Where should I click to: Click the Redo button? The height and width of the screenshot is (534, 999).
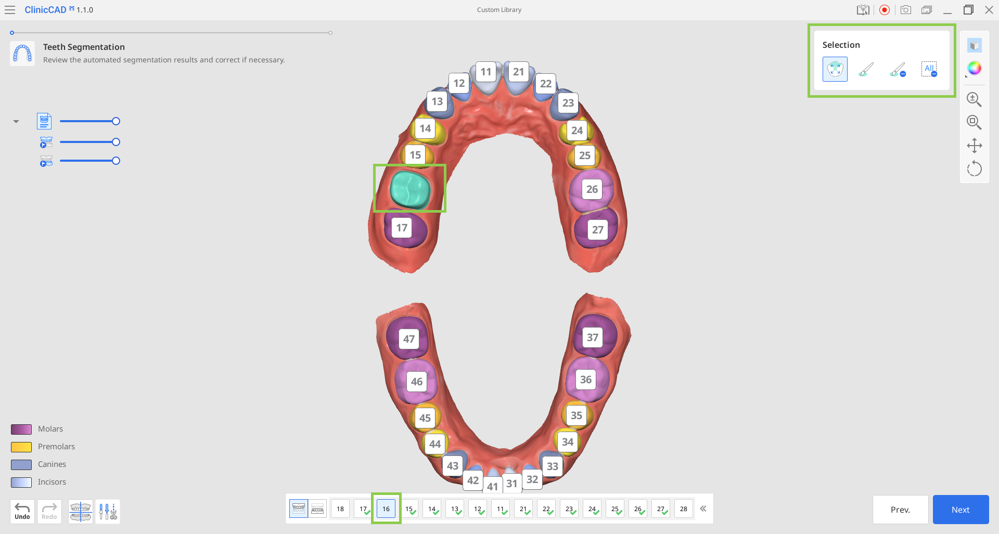tap(49, 511)
